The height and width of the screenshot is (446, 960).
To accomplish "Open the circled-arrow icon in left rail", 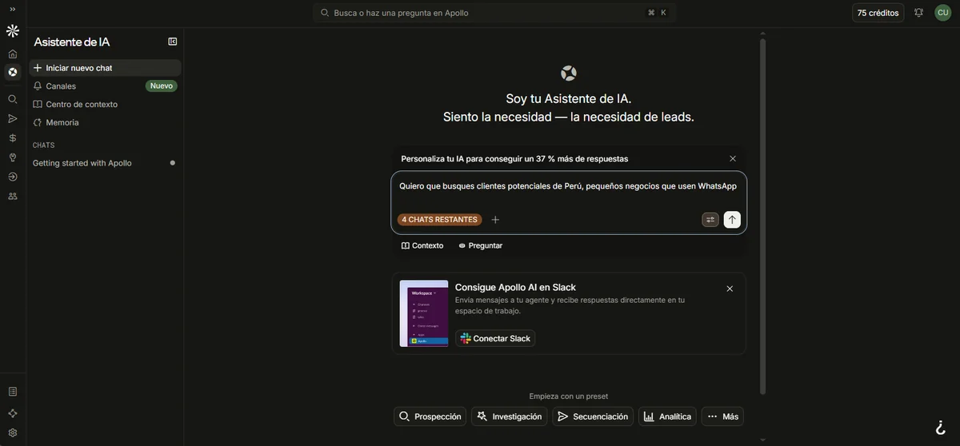I will pyautogui.click(x=12, y=177).
